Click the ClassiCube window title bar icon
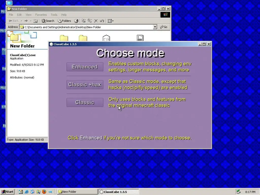The image size is (260, 195). pyautogui.click(x=51, y=44)
